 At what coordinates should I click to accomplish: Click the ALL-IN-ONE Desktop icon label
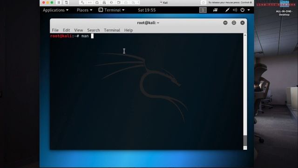[x=284, y=13]
